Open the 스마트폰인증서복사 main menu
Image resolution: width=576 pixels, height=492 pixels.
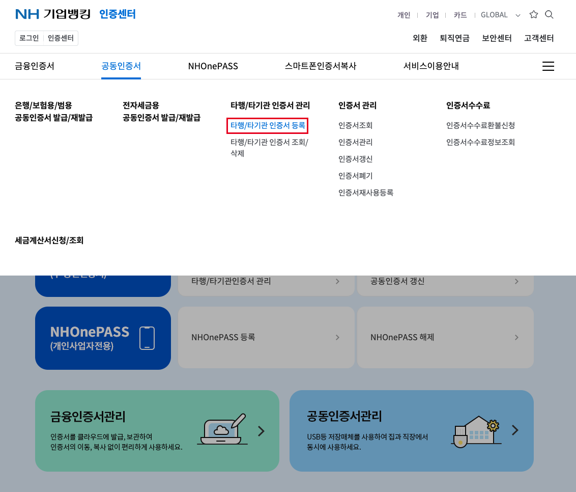point(321,66)
